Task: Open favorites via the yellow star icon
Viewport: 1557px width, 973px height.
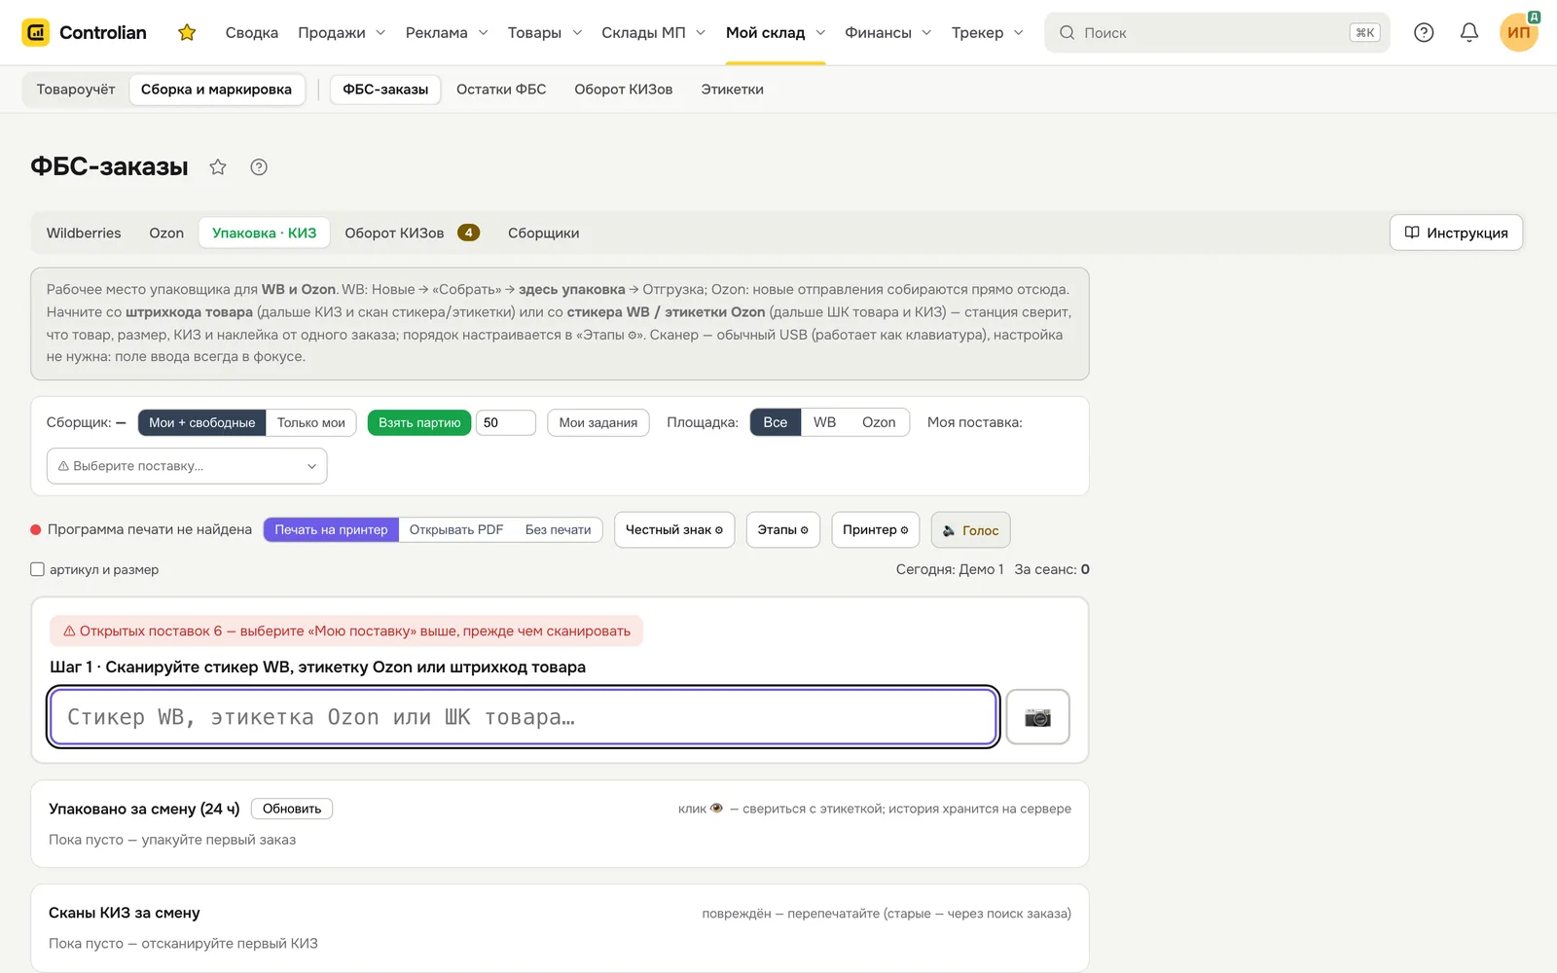Action: coord(187,33)
